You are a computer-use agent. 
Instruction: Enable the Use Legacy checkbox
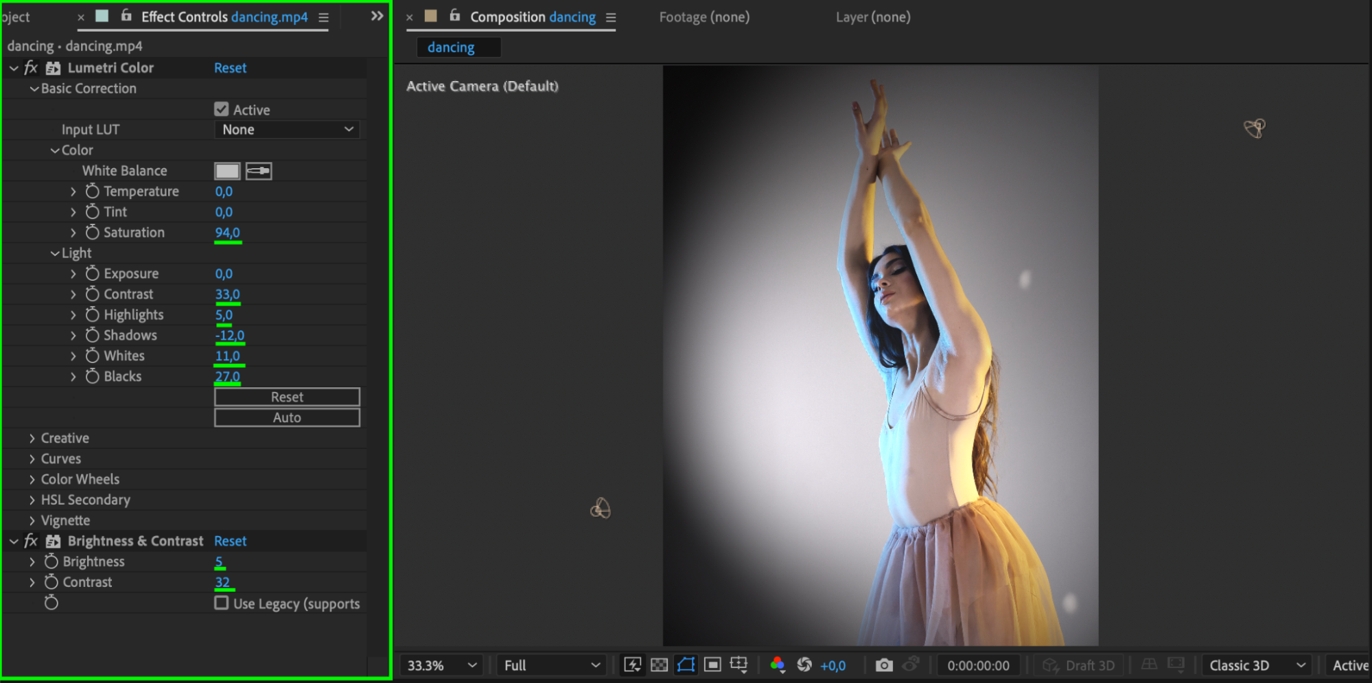(x=221, y=603)
